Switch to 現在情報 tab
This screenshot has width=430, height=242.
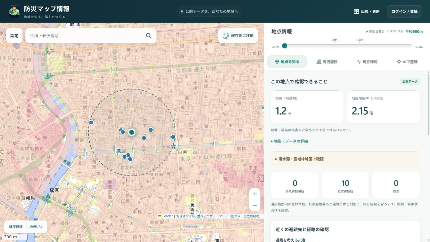pyautogui.click(x=367, y=62)
